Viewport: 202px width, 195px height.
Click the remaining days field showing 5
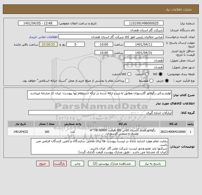click(x=76, y=44)
